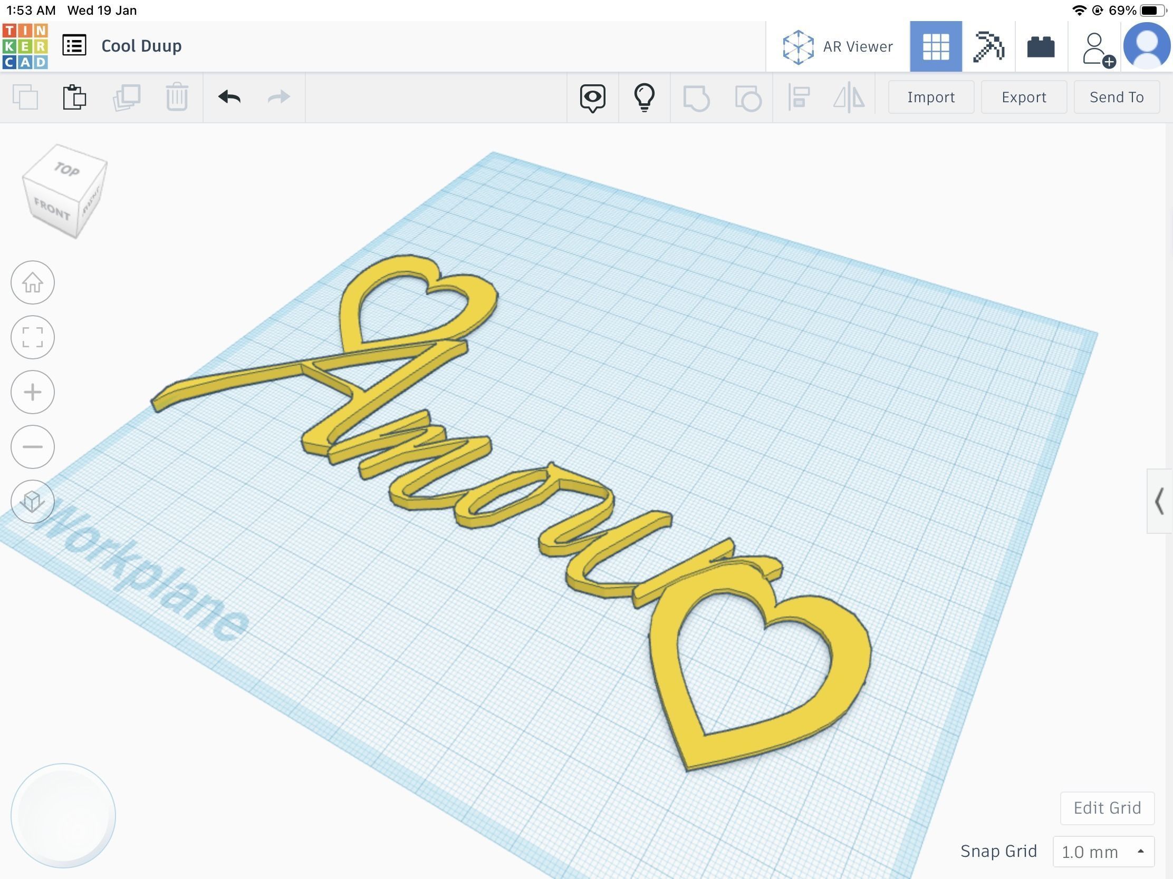This screenshot has width=1173, height=879.
Task: Click the Export button
Action: tap(1024, 97)
